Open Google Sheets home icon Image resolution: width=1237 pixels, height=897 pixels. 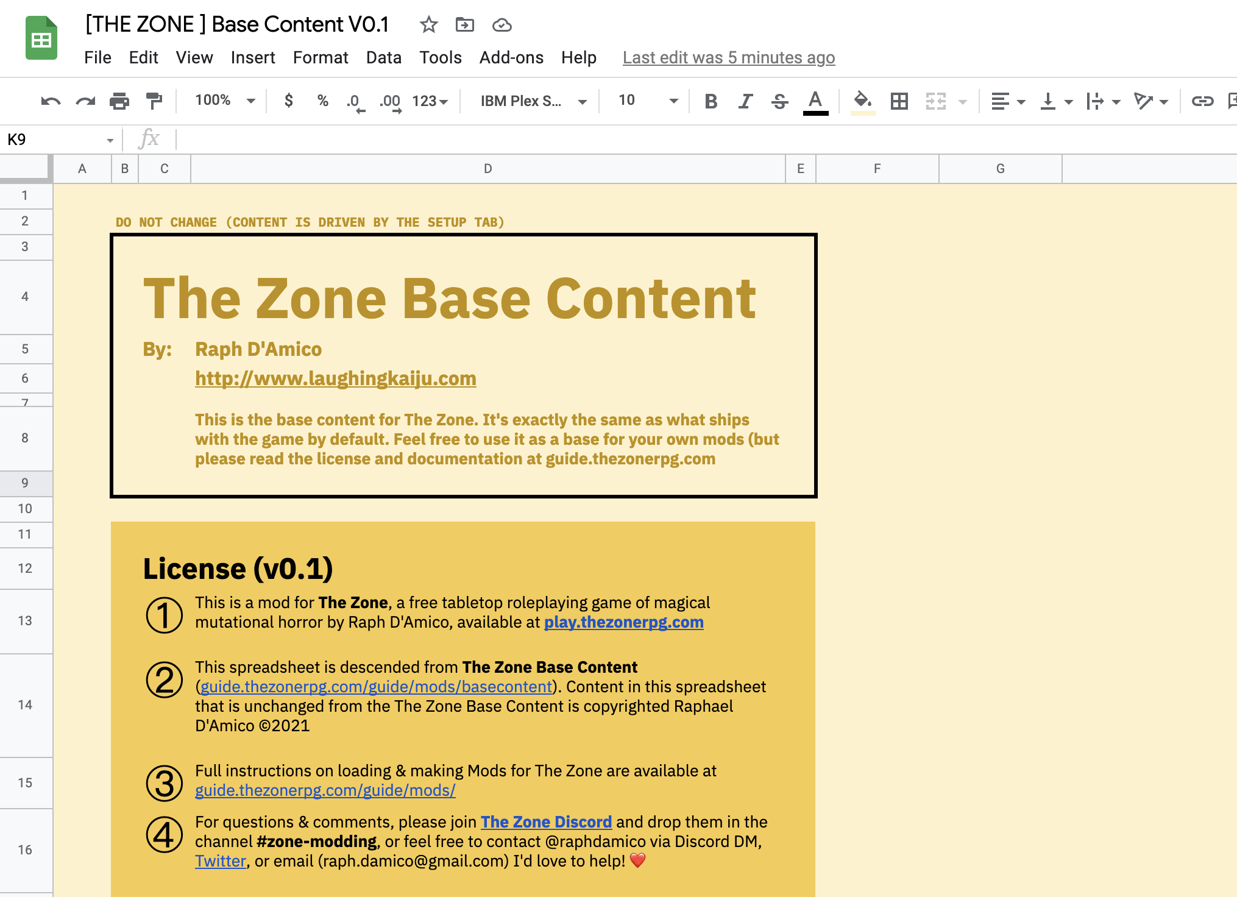[x=41, y=38]
